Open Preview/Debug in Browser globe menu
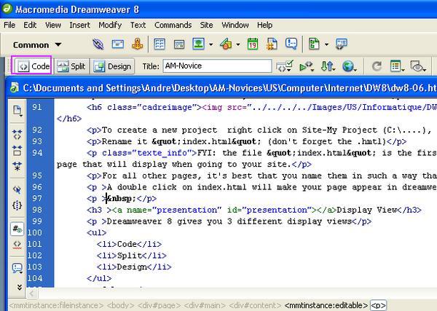 [349, 66]
